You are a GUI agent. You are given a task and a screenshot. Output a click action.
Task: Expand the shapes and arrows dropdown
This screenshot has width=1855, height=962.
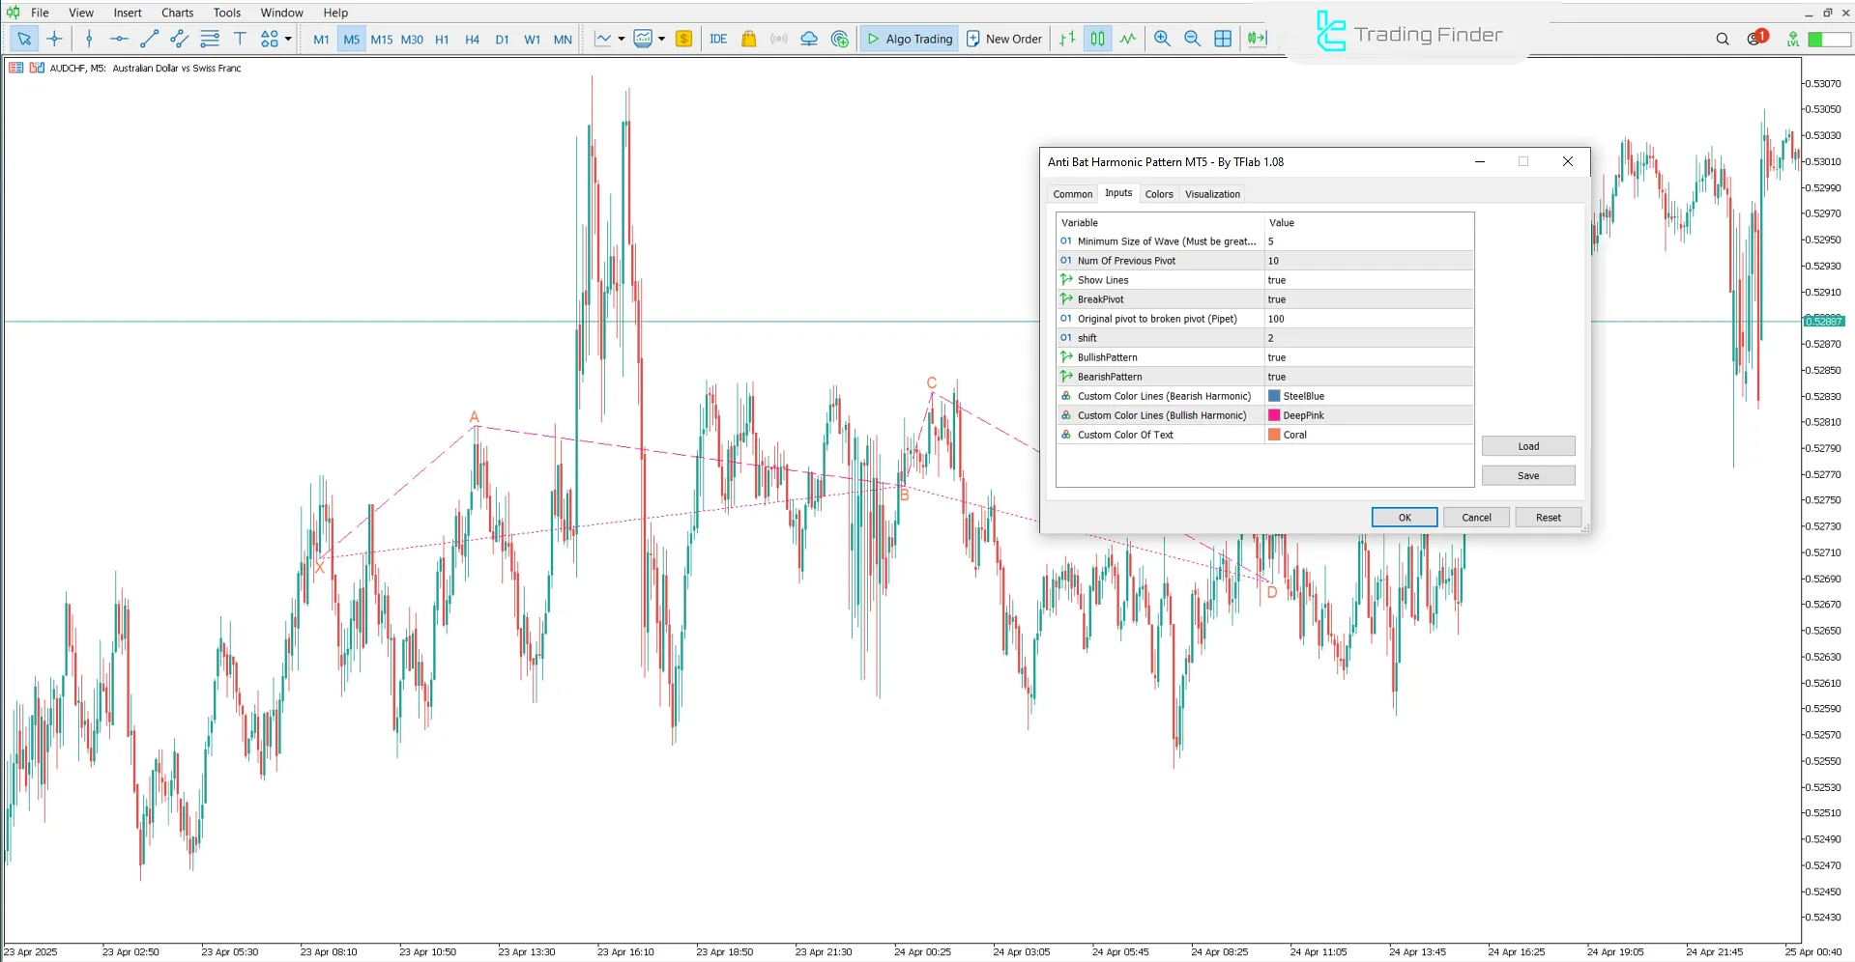[286, 39]
